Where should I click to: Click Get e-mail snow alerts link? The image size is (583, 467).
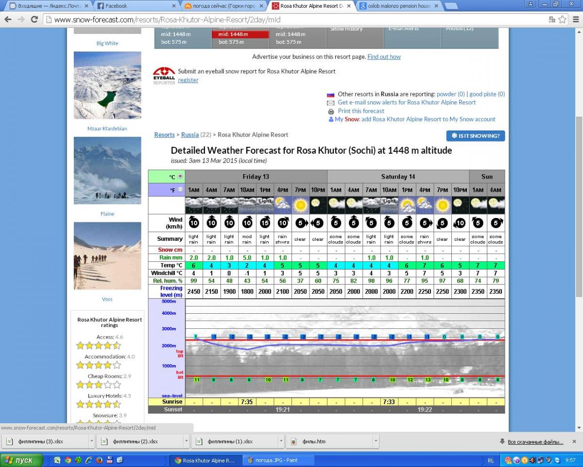tap(407, 103)
